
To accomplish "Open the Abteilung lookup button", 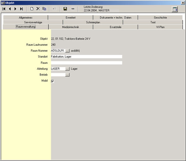I will tap(67, 69).
